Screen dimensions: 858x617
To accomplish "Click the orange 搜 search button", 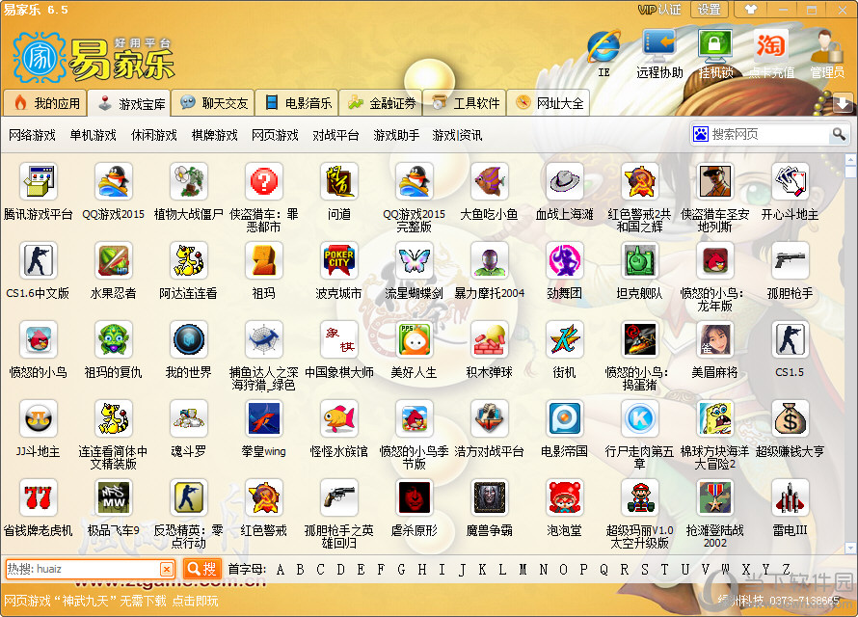I will [201, 569].
